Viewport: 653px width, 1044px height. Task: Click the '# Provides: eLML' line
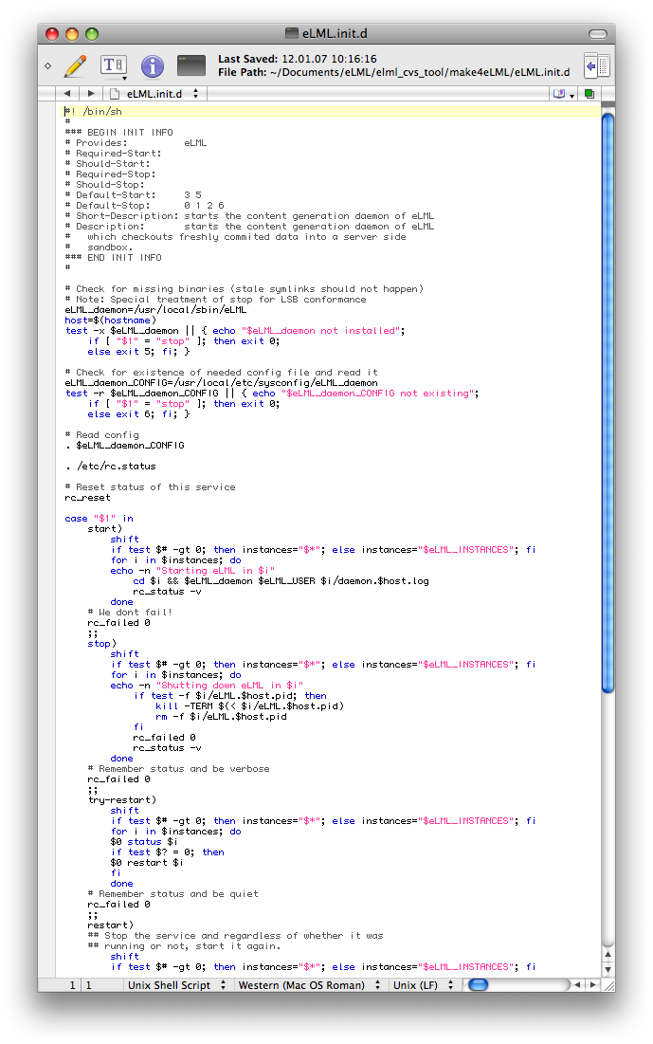pyautogui.click(x=136, y=143)
